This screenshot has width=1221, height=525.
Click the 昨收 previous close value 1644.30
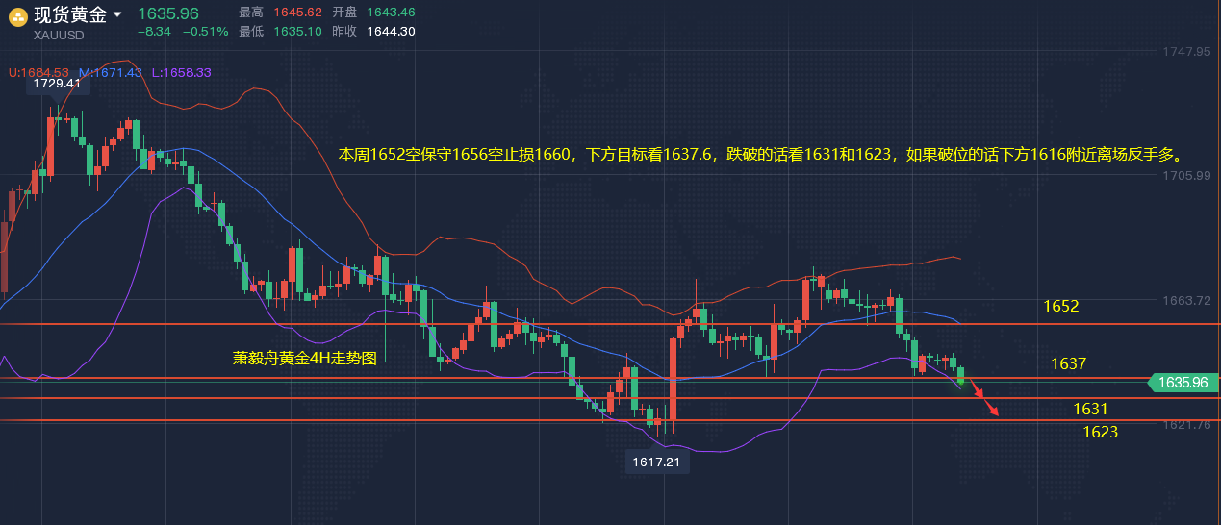tap(394, 32)
